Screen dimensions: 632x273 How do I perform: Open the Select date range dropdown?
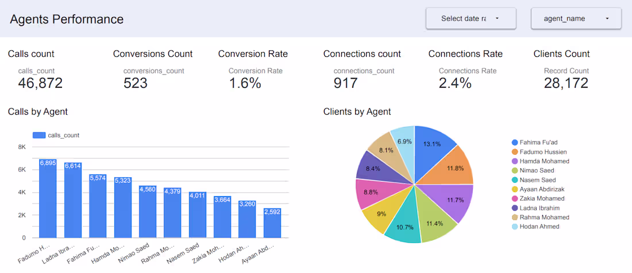click(471, 18)
